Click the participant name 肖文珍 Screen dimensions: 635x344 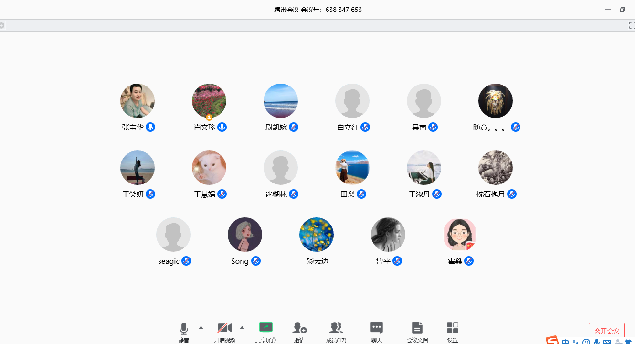[204, 128]
